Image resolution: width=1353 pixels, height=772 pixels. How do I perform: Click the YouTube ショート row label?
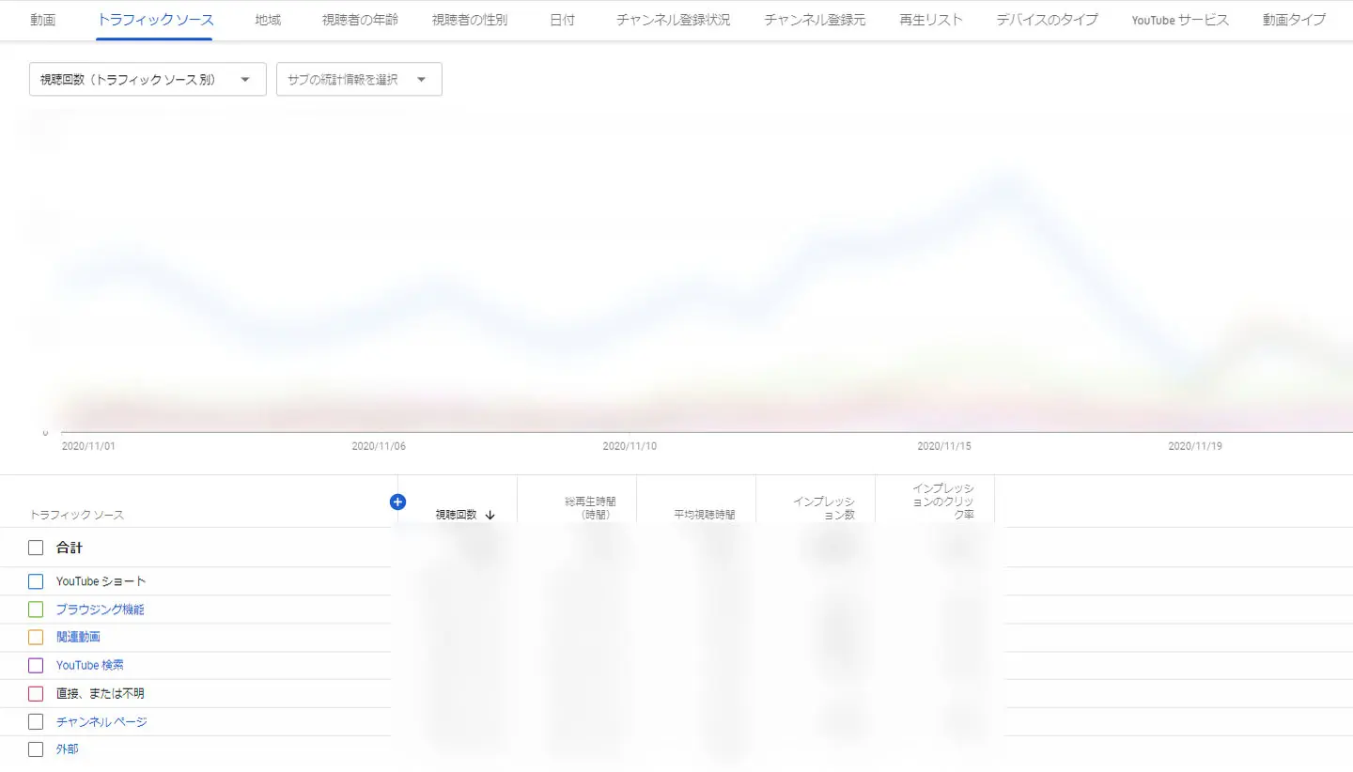[x=101, y=581]
